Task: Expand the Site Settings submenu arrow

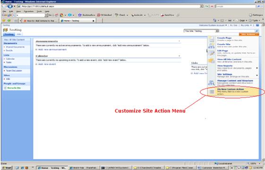Action: click(x=257, y=75)
